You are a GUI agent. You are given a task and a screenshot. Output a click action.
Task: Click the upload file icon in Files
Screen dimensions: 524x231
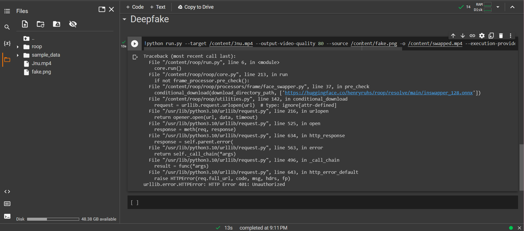(x=25, y=24)
